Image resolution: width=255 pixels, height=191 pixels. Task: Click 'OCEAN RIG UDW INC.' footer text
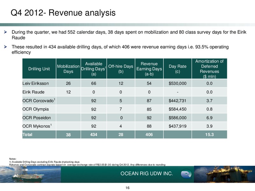point(147,173)
